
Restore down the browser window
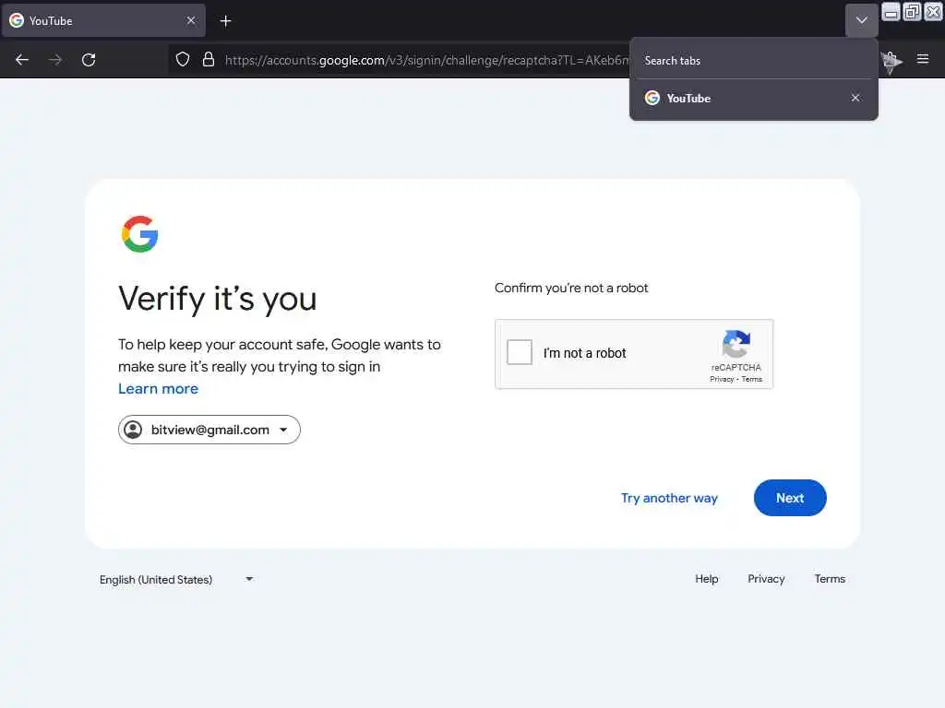pyautogui.click(x=912, y=11)
